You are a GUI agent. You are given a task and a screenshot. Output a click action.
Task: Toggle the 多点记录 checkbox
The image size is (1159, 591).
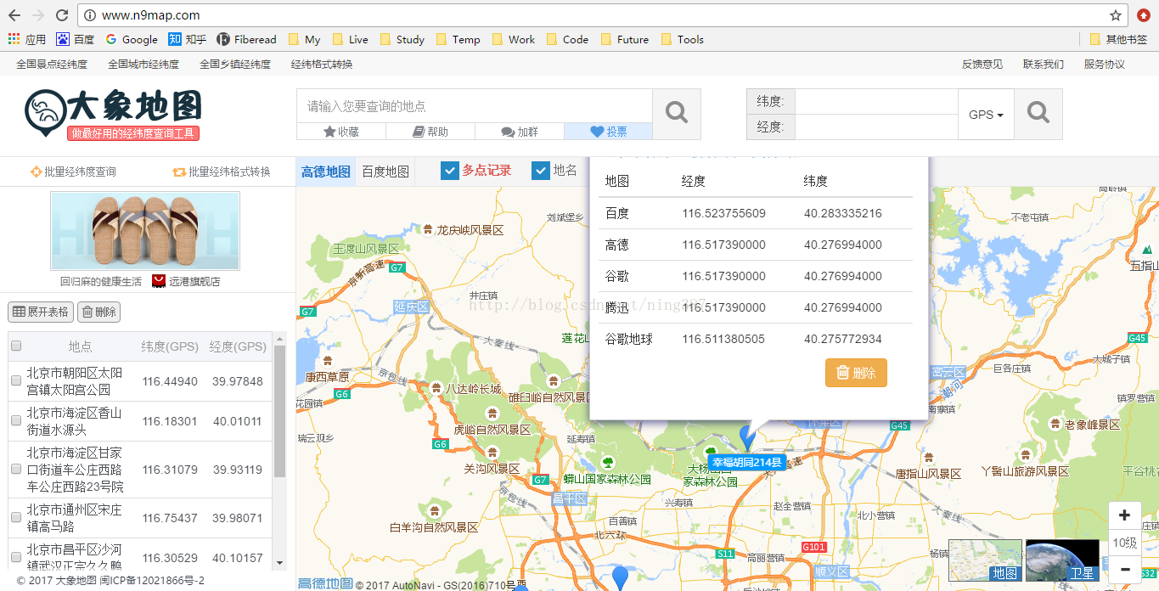450,171
